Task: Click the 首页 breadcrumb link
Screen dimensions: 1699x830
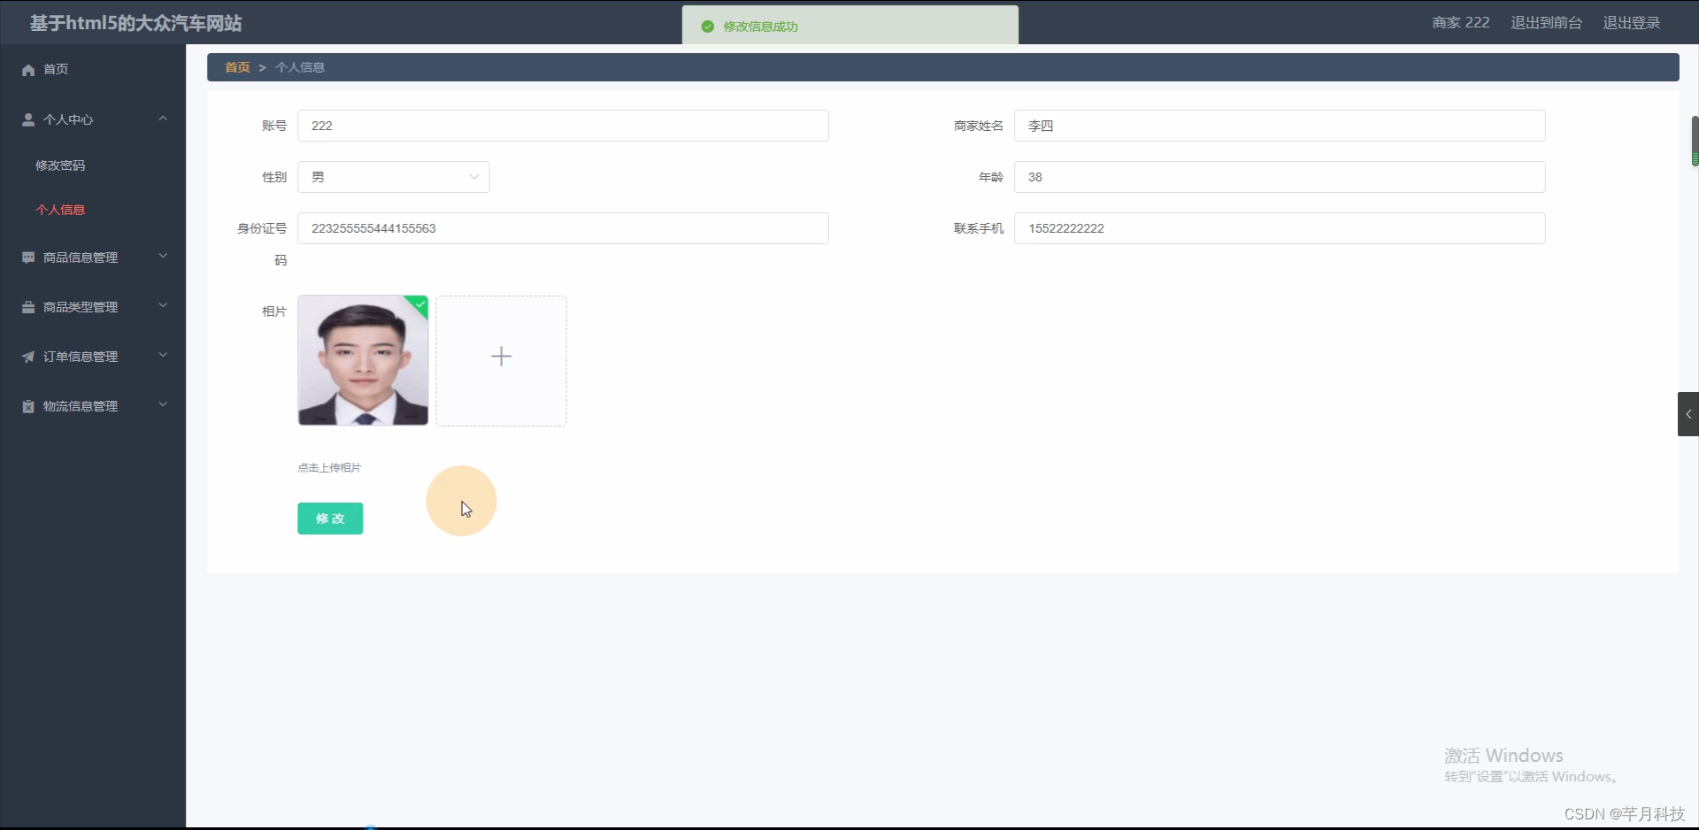Action: pyautogui.click(x=236, y=66)
